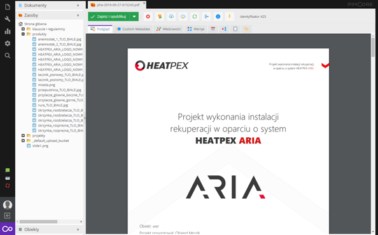This screenshot has width=378, height=235.
Task: Click the orange rename icon in toolbar
Action: pyautogui.click(x=159, y=17)
